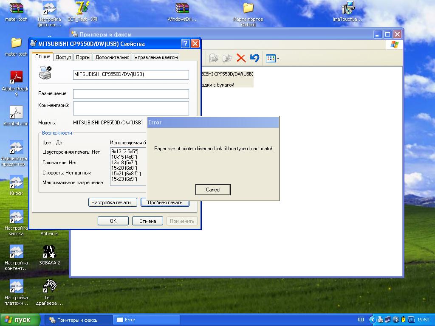435x326 pixels.
Task: Launch the SOBAKA 2 desktop icon
Action: pyautogui.click(x=49, y=255)
